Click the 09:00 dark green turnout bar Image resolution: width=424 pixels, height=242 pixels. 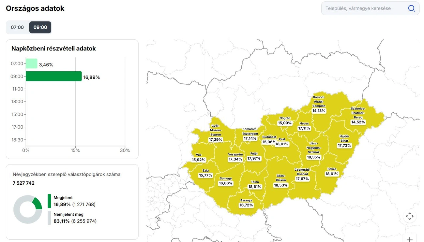click(x=53, y=76)
